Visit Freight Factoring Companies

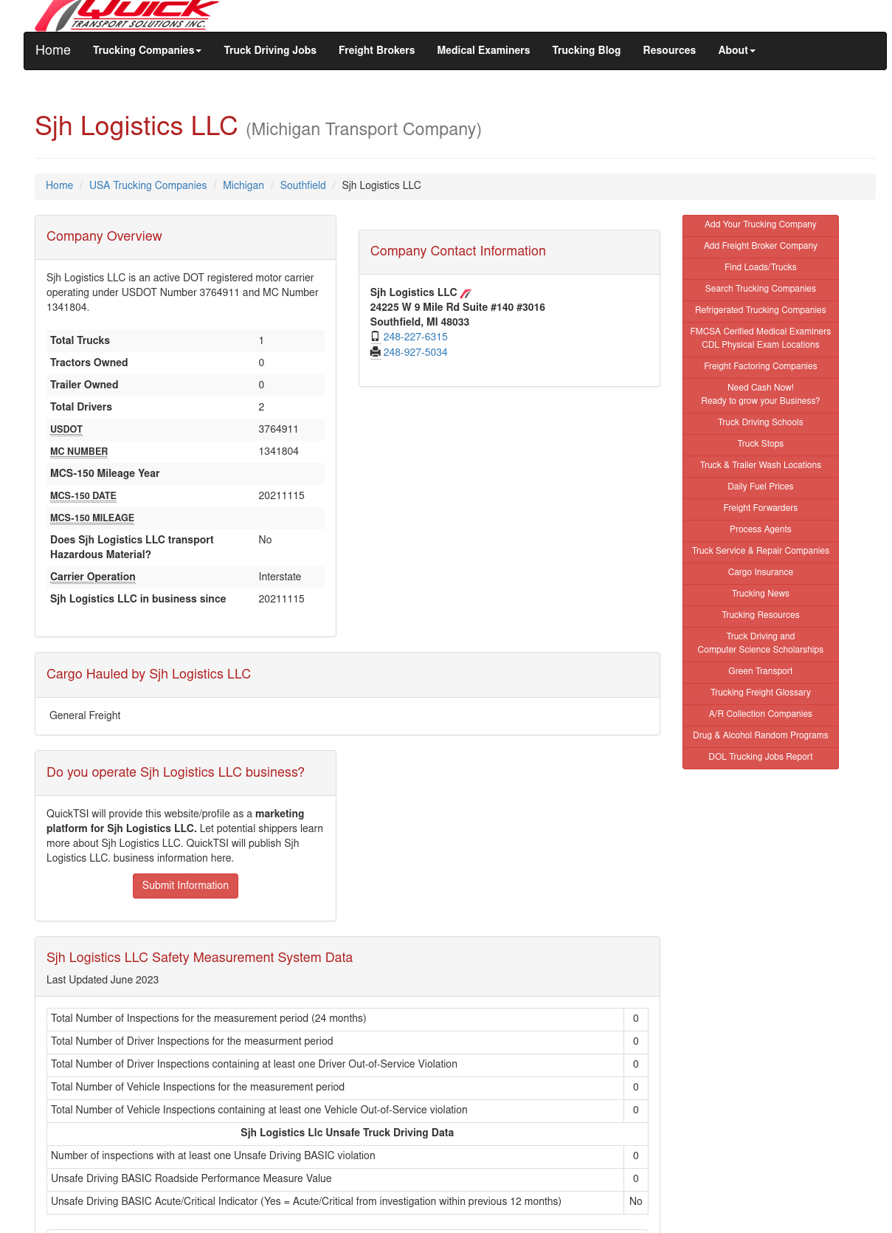760,367
